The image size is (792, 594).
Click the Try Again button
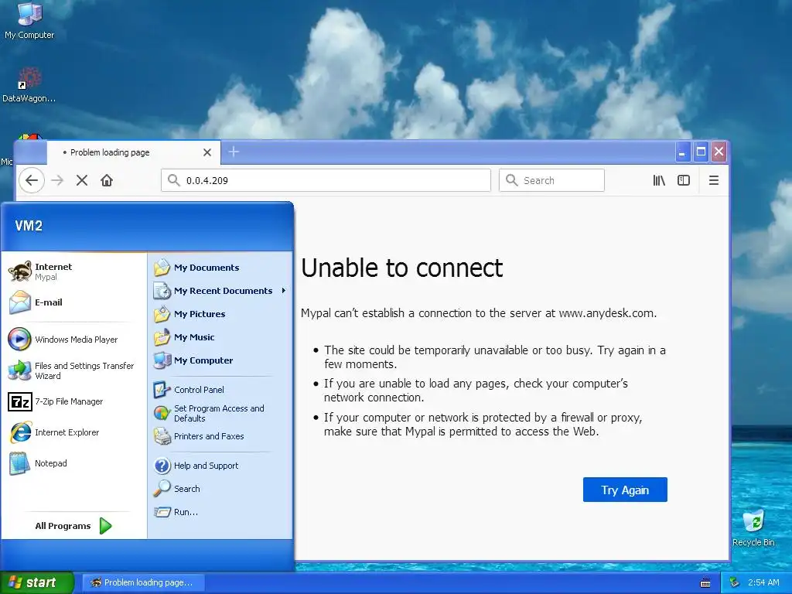point(625,490)
